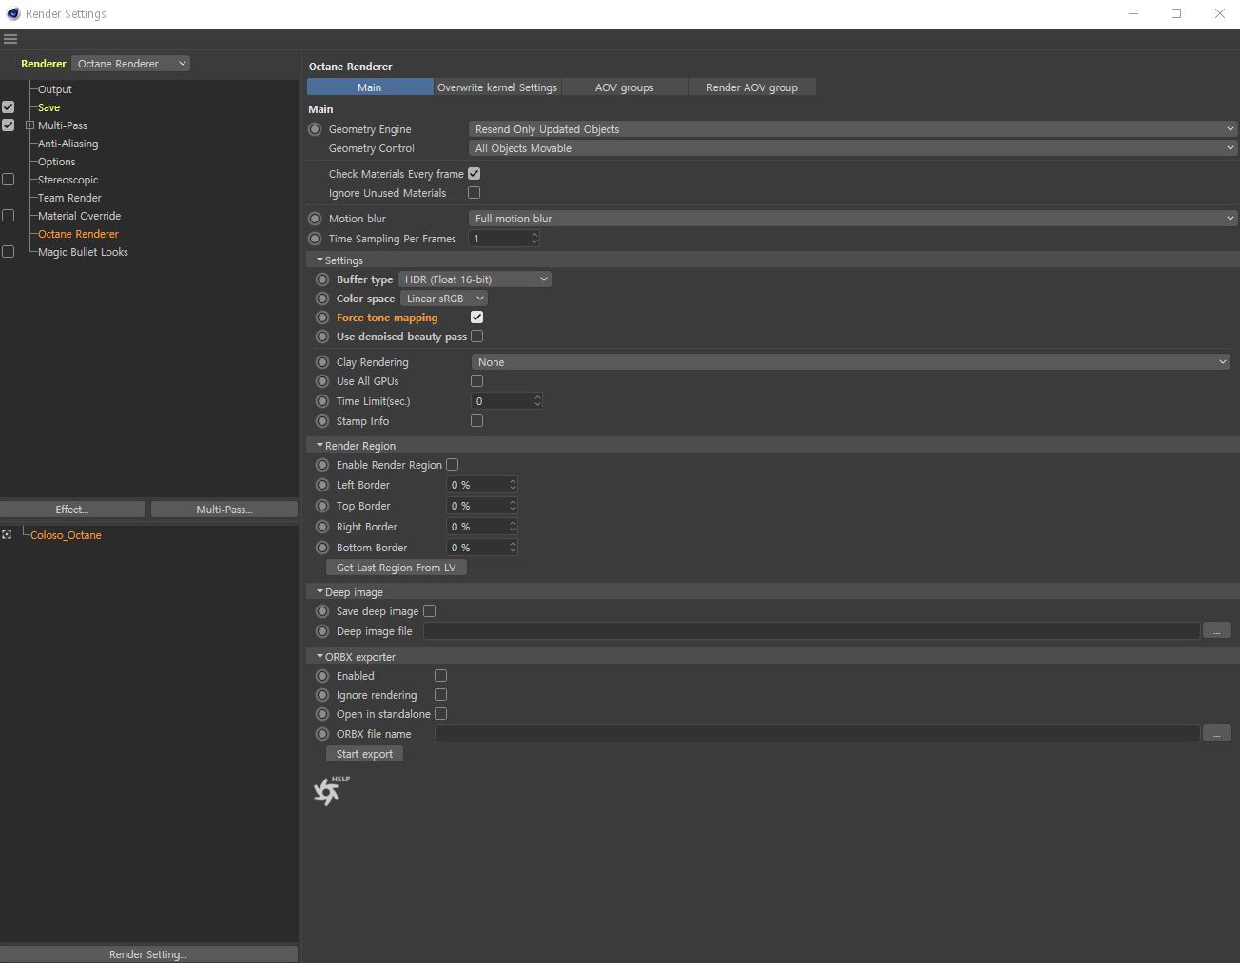Open Geometry Engine dropdown
The width and height of the screenshot is (1240, 963).
(853, 129)
